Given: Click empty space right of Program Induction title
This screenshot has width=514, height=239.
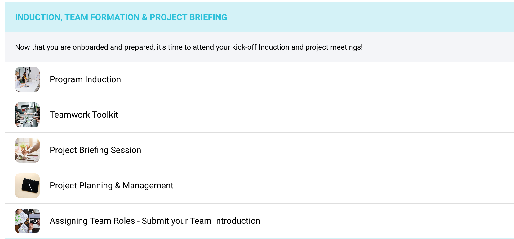Looking at the screenshot, I should pyautogui.click(x=310, y=79).
